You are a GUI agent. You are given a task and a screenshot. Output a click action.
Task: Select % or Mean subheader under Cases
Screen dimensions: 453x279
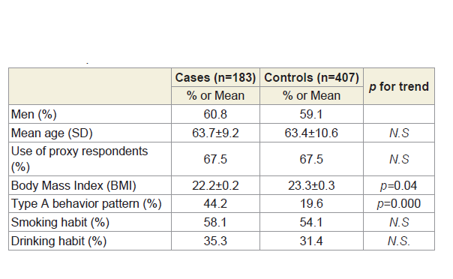tap(215, 95)
